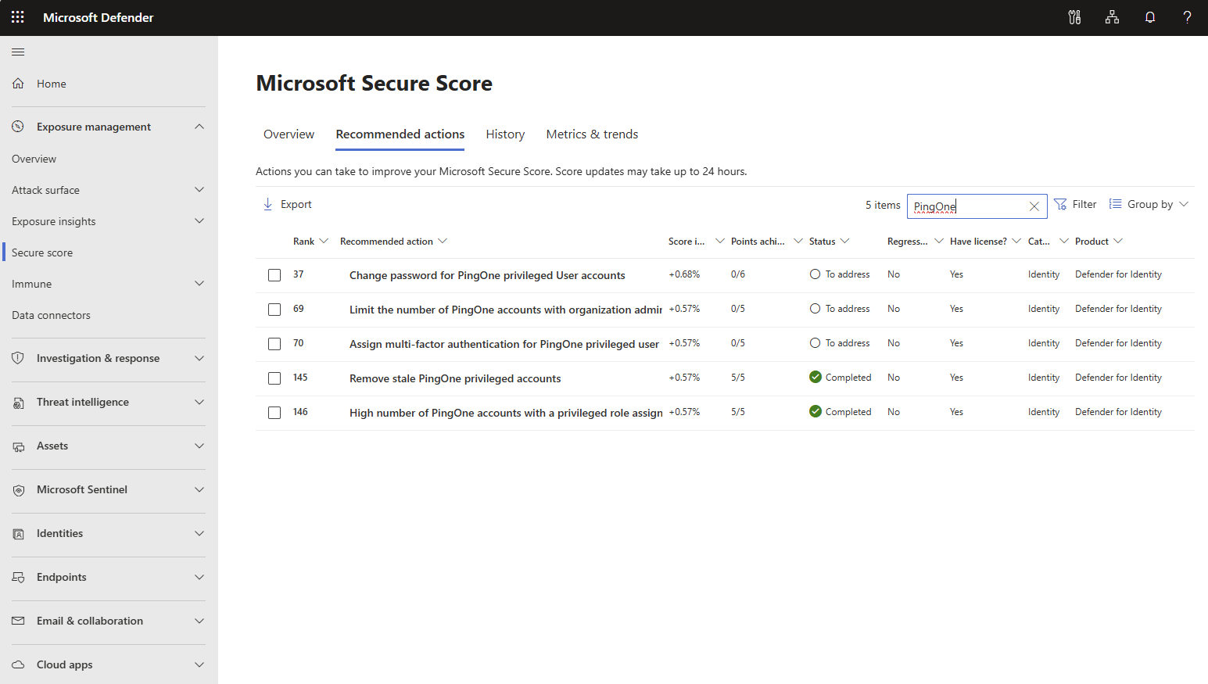Image resolution: width=1208 pixels, height=684 pixels.
Task: Check the box for rank 37 row
Action: coord(274,275)
